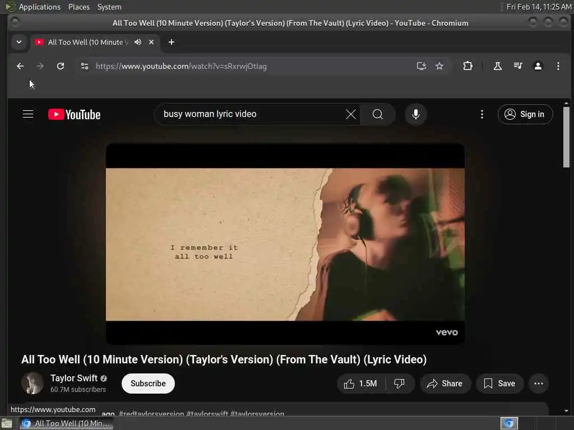Like the video with 1.5M likes
574x430 pixels.
pos(361,383)
